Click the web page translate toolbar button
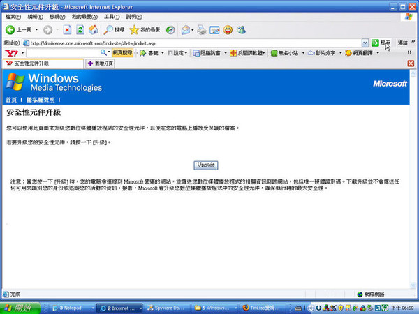The image size is (419, 314). 359,53
